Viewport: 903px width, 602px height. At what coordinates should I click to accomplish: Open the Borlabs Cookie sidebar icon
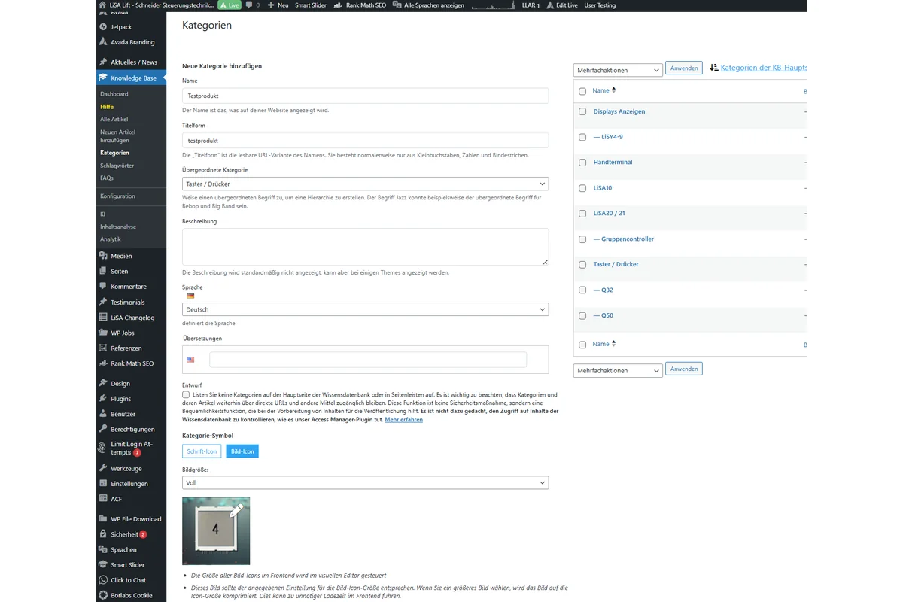tap(105, 594)
